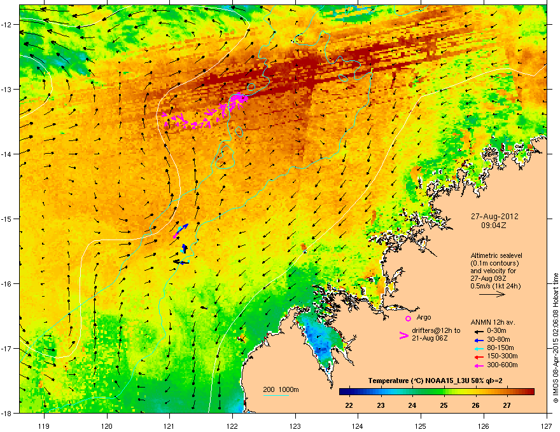Click latitude axis label -12
560x432 pixels.
tap(6, 24)
